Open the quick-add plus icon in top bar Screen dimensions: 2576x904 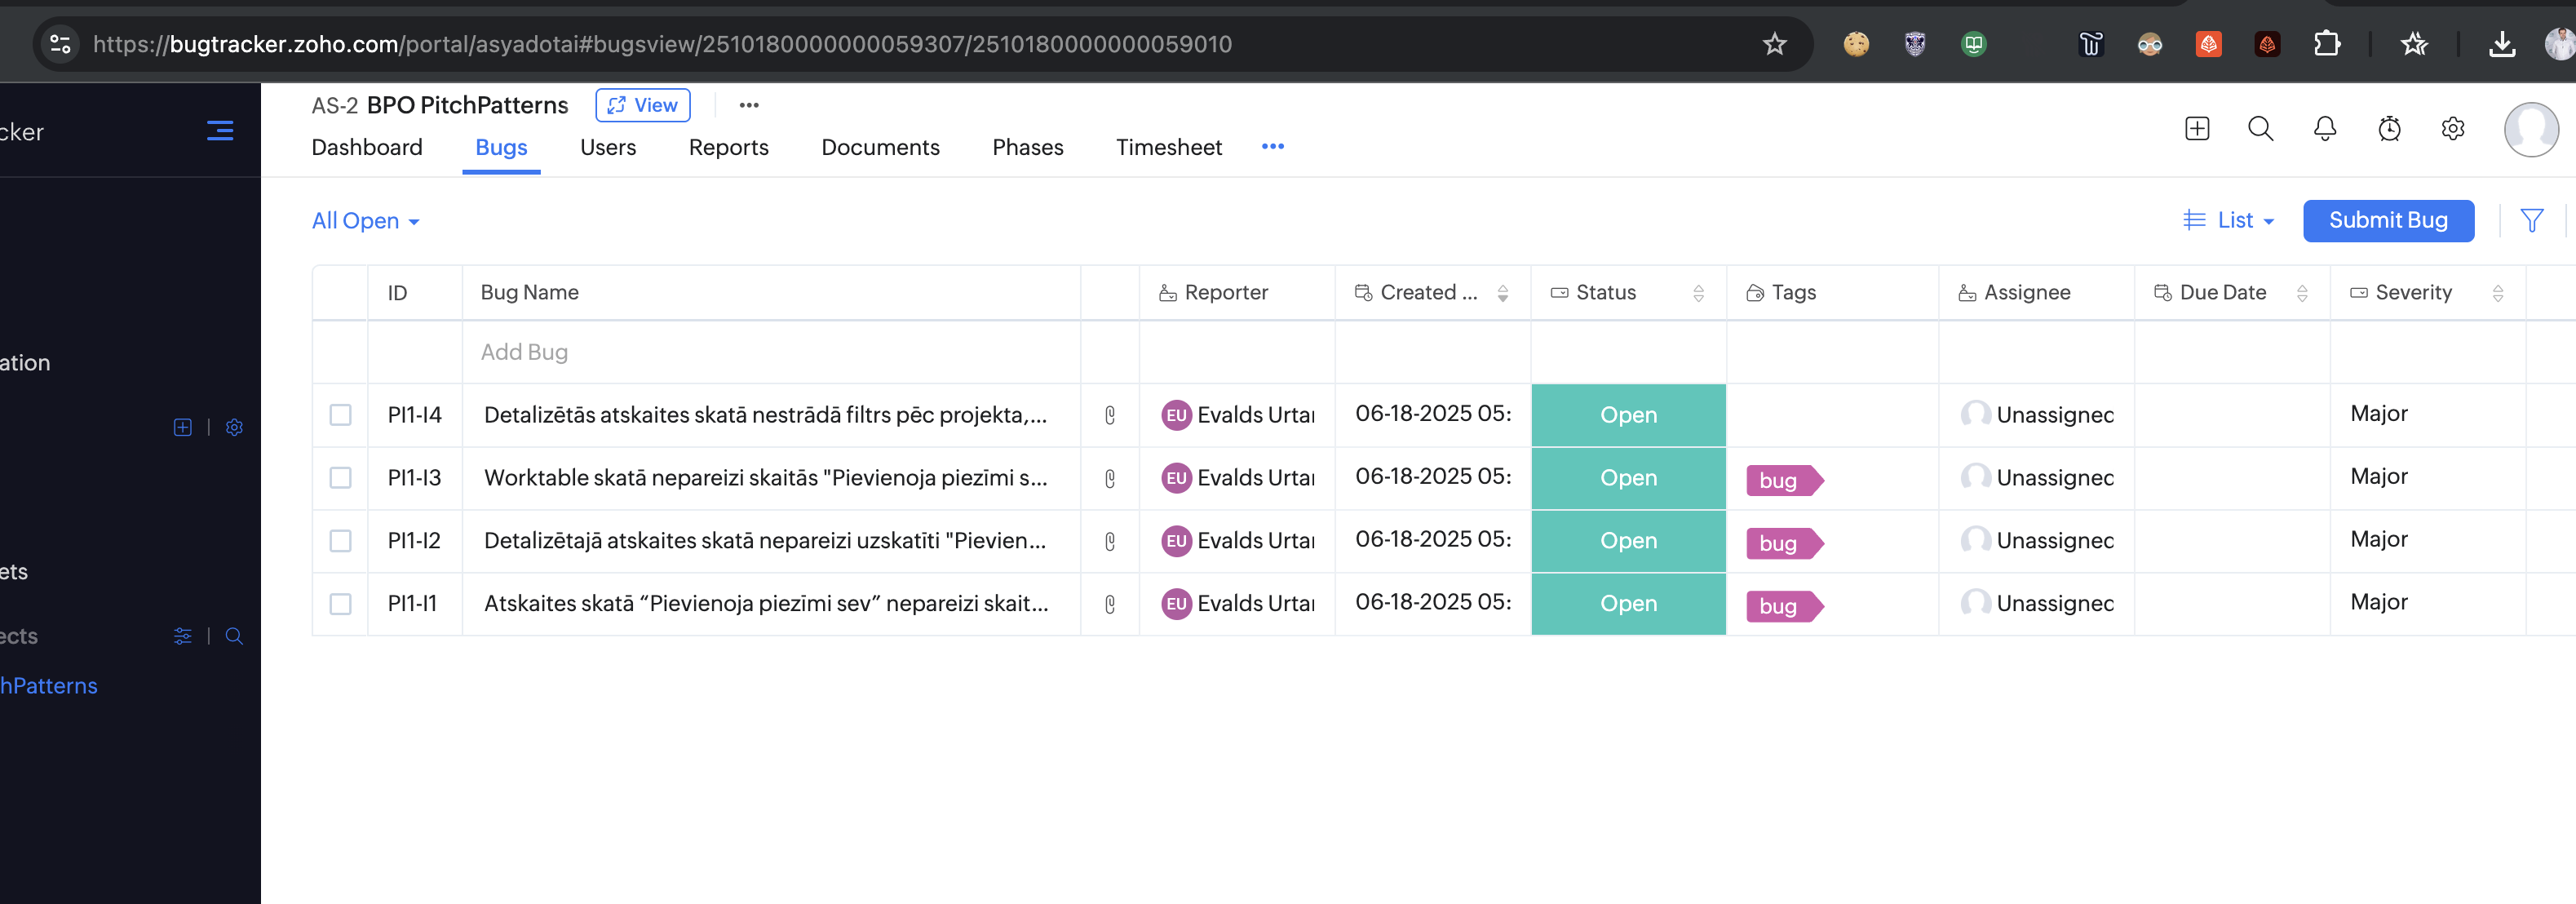coord(2197,129)
